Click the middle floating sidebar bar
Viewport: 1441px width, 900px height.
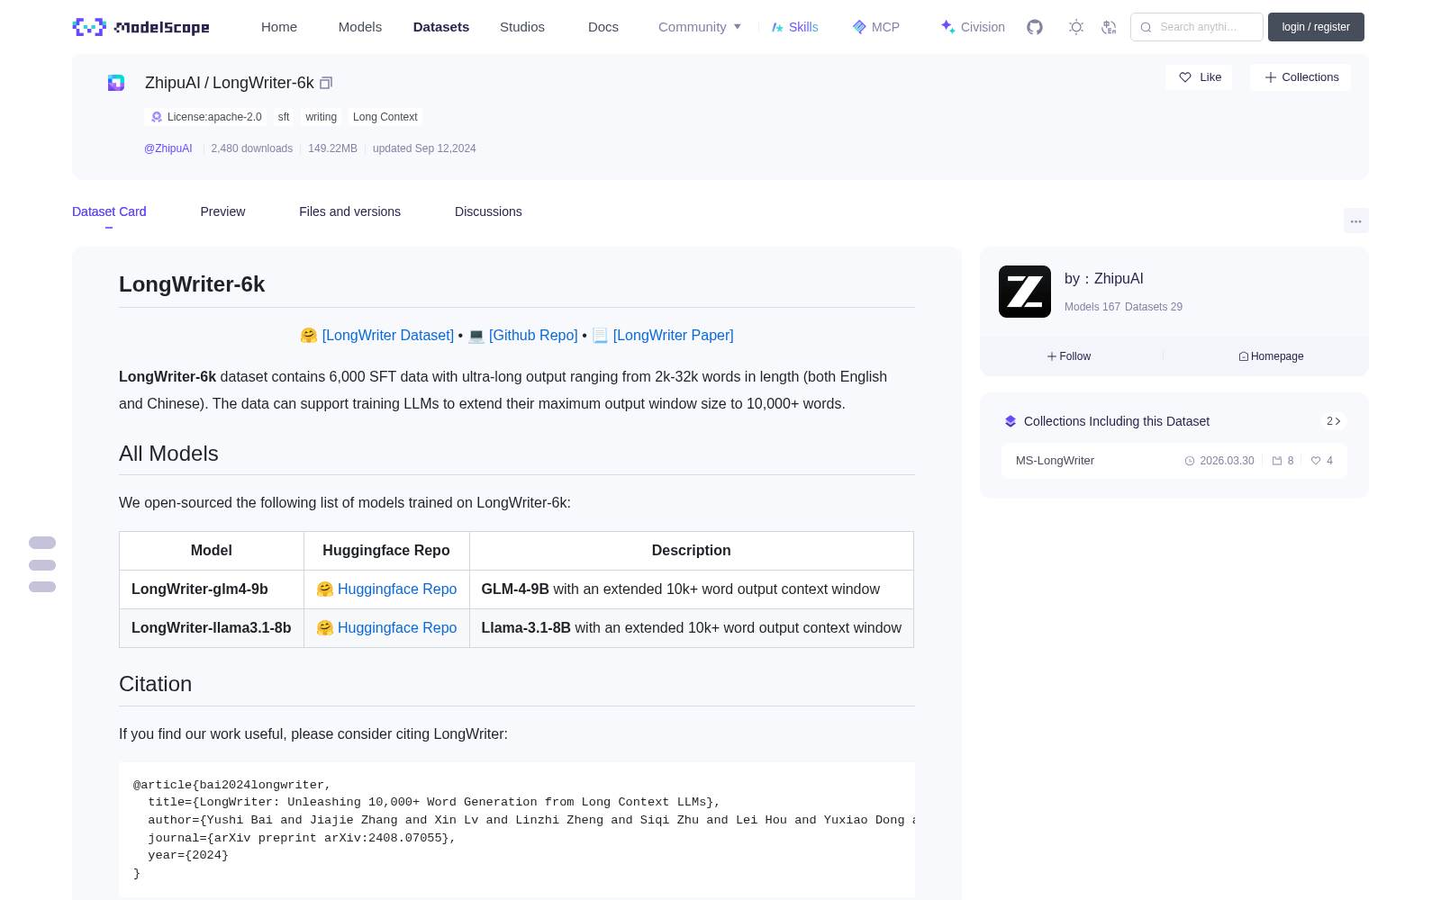coord(42,565)
